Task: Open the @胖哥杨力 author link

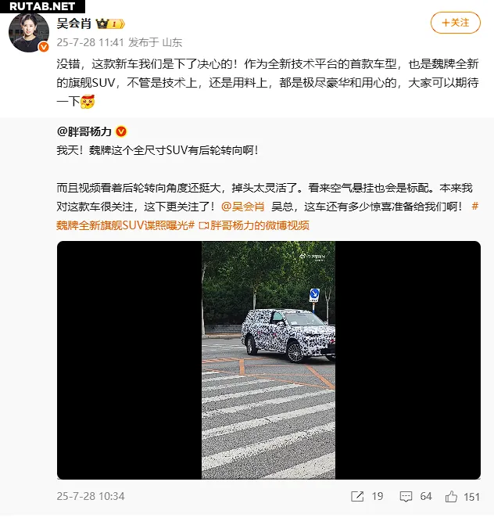Action: 84,131
